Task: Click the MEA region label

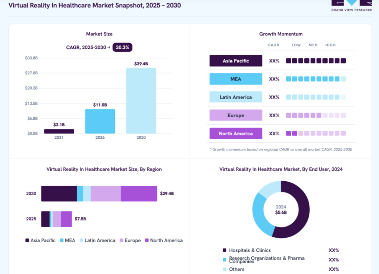Action: [236, 79]
